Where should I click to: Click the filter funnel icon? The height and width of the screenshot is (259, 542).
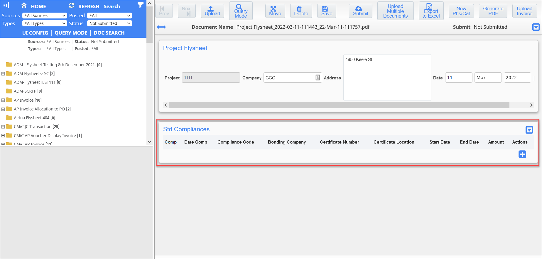point(141,5)
